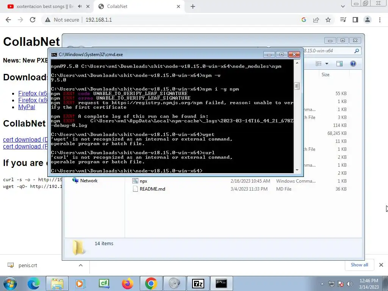The image size is (388, 291).
Task: Click the cmd scrollbar thumb
Action: [x=297, y=86]
